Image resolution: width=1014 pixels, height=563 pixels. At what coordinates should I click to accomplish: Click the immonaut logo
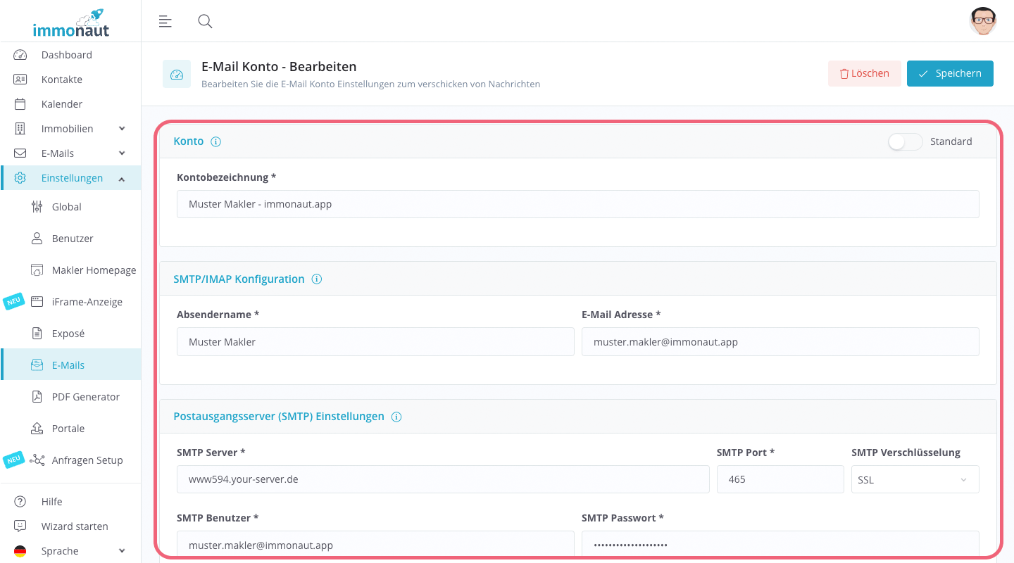pos(70,23)
